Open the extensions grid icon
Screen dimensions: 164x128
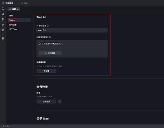(x=3, y=38)
